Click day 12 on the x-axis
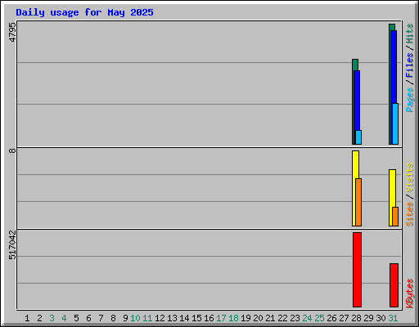The width and height of the screenshot is (419, 327). pyautogui.click(x=160, y=318)
